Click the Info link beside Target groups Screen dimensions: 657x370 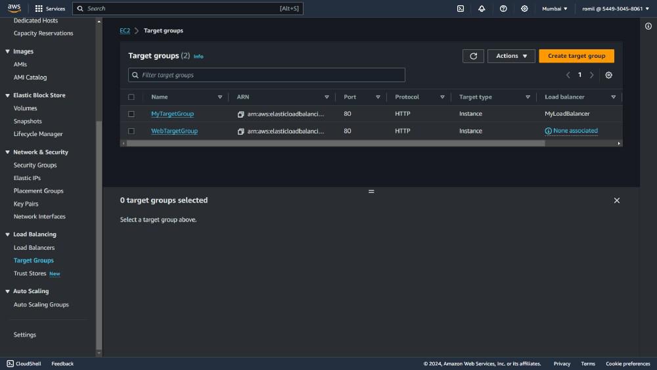point(198,56)
